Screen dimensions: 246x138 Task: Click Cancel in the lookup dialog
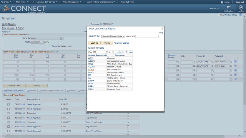[x=107, y=43]
